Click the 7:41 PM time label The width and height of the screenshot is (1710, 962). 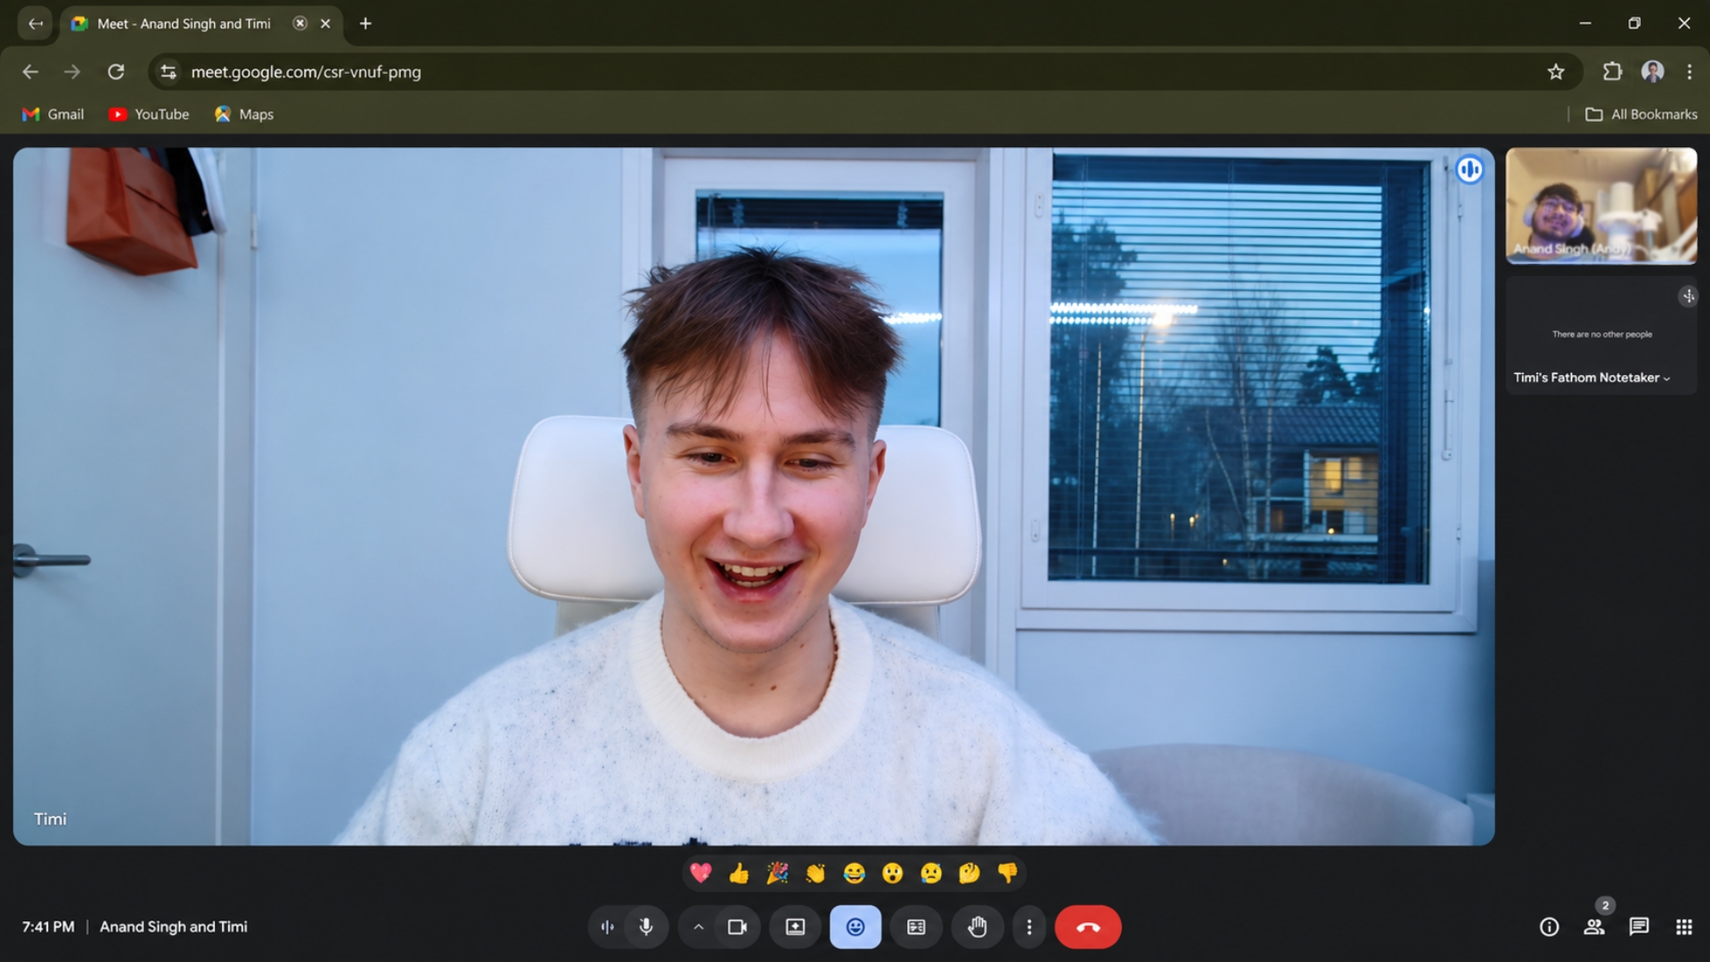(x=48, y=926)
